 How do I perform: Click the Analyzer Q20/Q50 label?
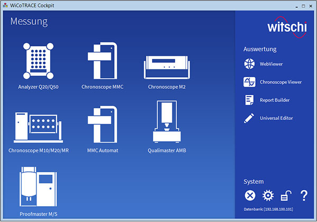[38, 87]
